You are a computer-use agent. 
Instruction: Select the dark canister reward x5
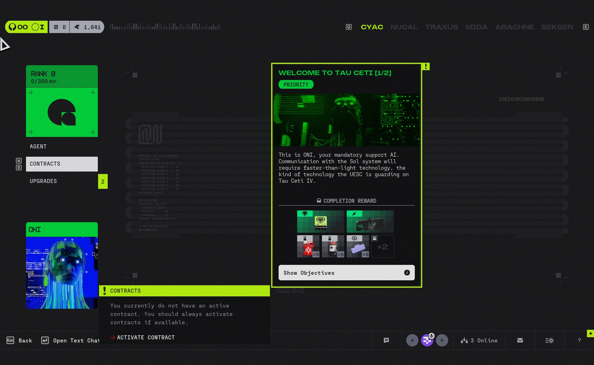coord(333,246)
